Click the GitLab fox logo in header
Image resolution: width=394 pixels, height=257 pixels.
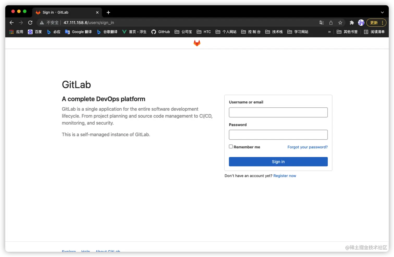point(197,43)
